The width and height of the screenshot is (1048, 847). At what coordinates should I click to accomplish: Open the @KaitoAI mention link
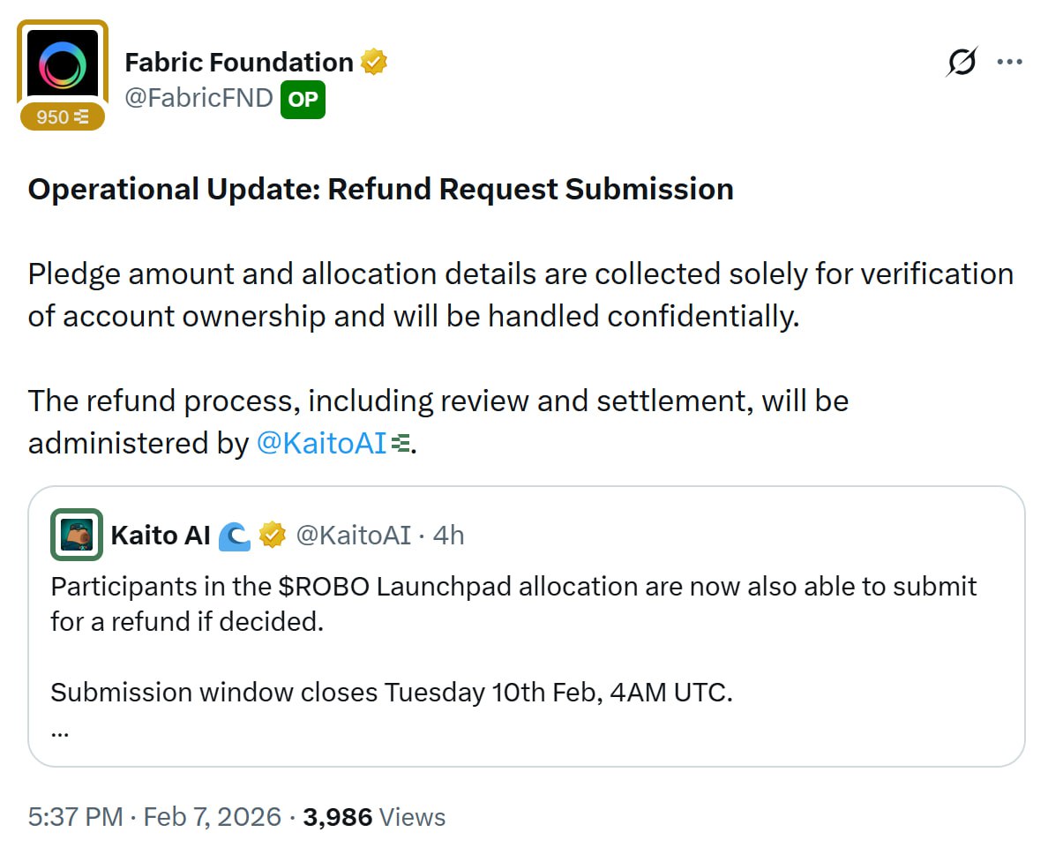(x=321, y=443)
